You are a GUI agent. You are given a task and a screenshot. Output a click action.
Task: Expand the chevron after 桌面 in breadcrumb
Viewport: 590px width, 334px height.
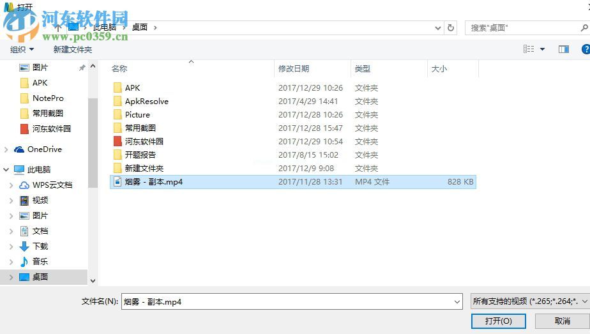[x=155, y=27]
